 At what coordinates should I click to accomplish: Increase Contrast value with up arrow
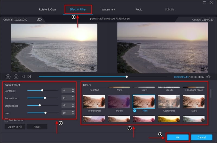tap(73, 89)
